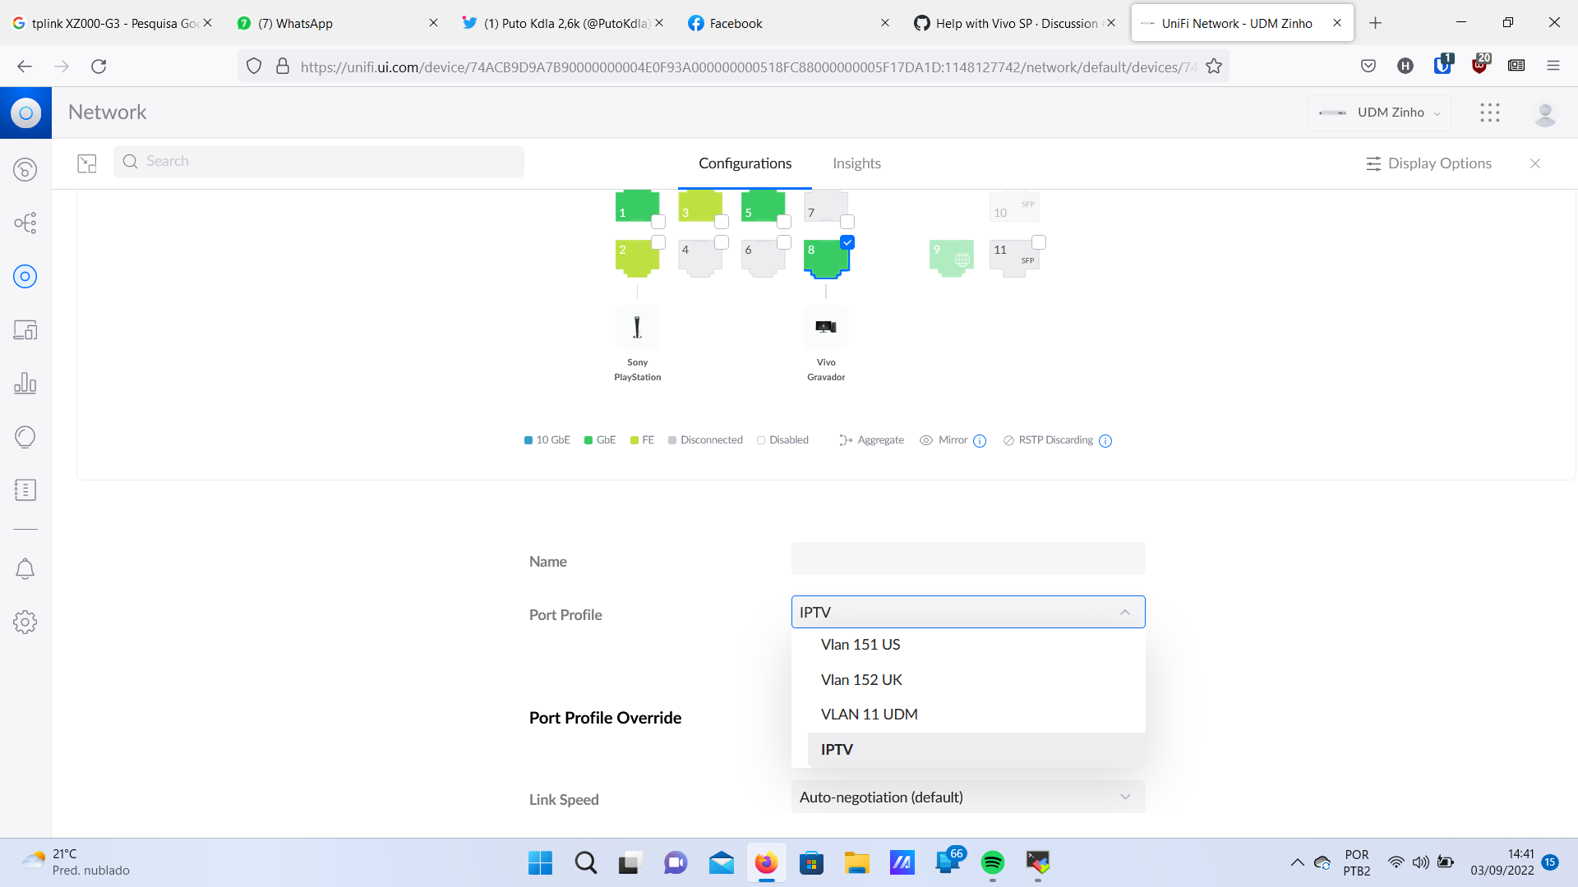Go back to the previous page
Image resolution: width=1578 pixels, height=887 pixels.
point(25,67)
